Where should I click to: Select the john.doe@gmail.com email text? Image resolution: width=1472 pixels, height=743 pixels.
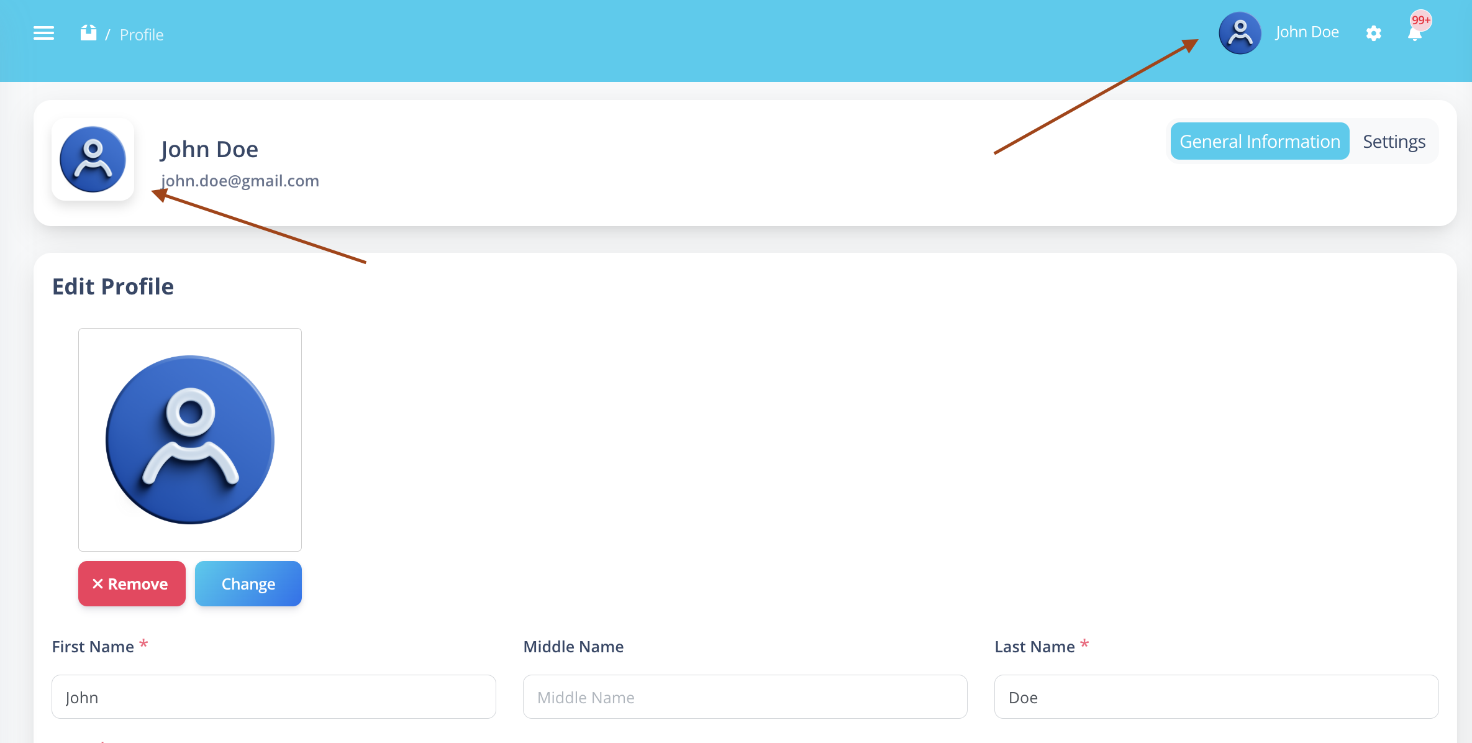(x=240, y=181)
